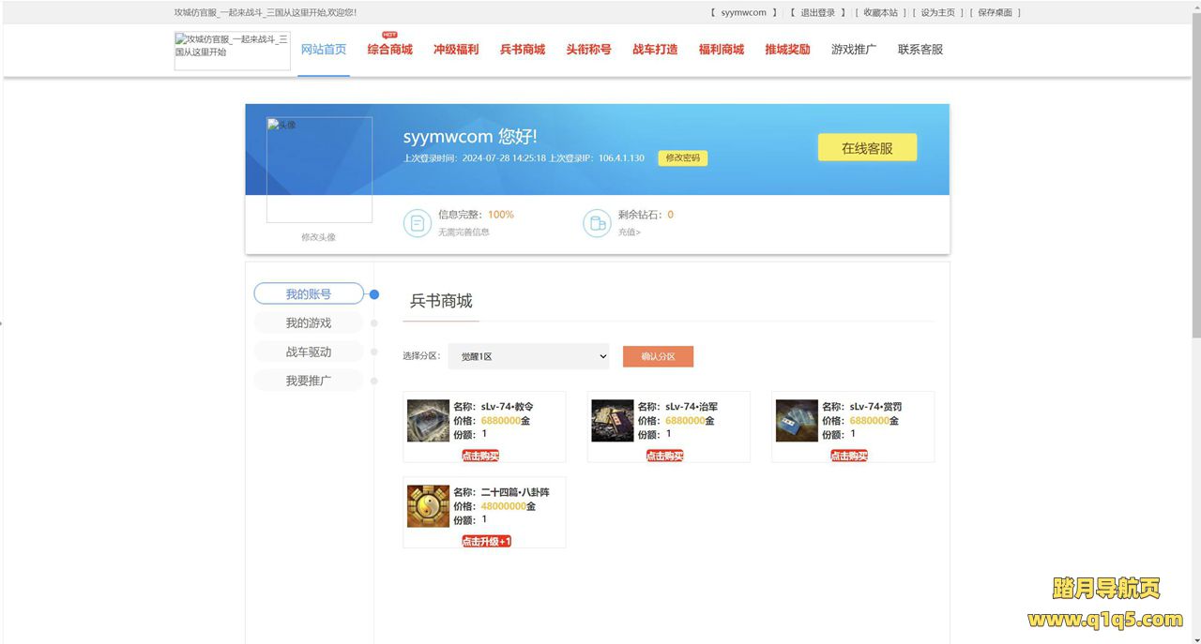This screenshot has width=1201, height=644.
Task: Click the sLv-74 治军 item icon
Action: [x=613, y=421]
